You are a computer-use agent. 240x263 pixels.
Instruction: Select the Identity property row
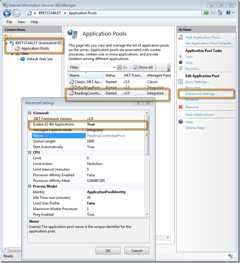(x=88, y=192)
